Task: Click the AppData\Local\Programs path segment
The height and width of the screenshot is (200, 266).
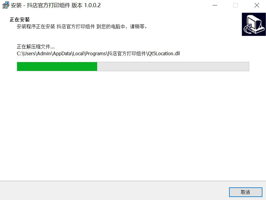Action: coord(79,54)
